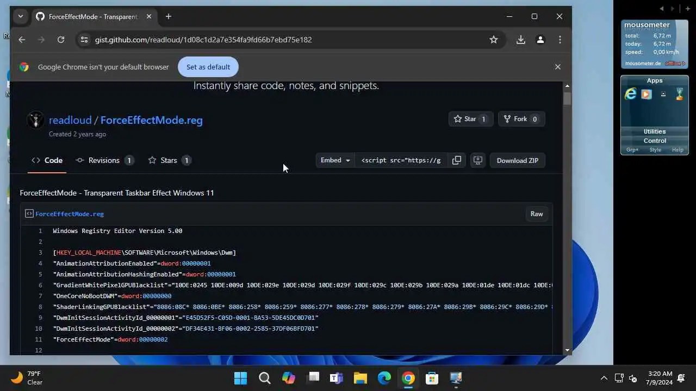Screen dimensions: 696x391
Task: Open ForceEffectMode.reg file header link
Action: tap(70, 214)
